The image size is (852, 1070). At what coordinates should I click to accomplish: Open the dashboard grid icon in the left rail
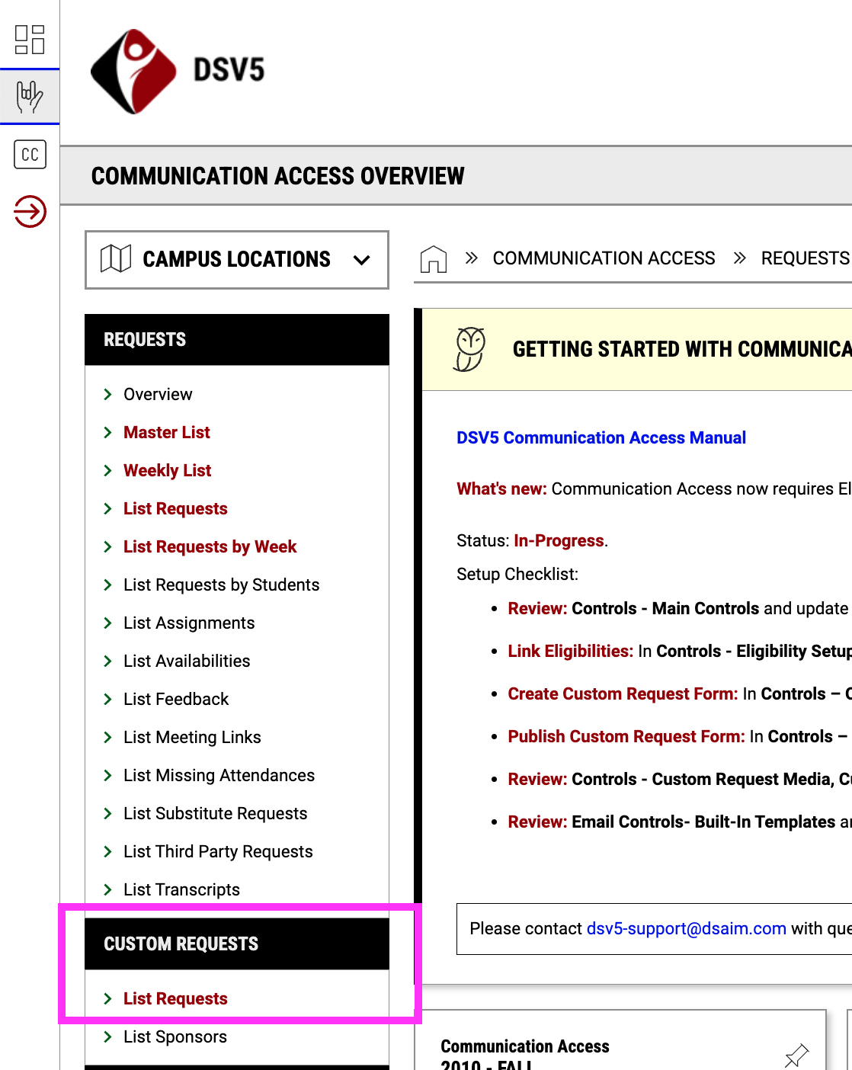coord(30,39)
